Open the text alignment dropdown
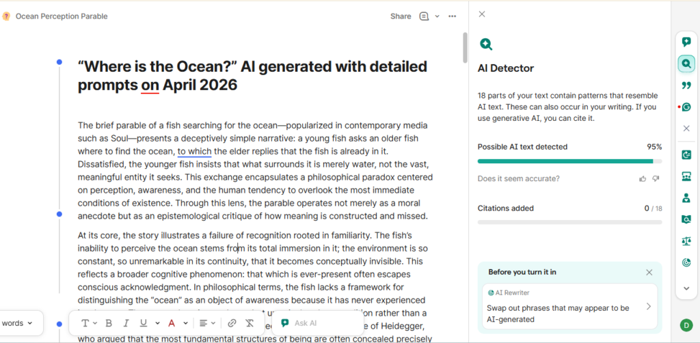This screenshot has width=700, height=343. pos(208,323)
